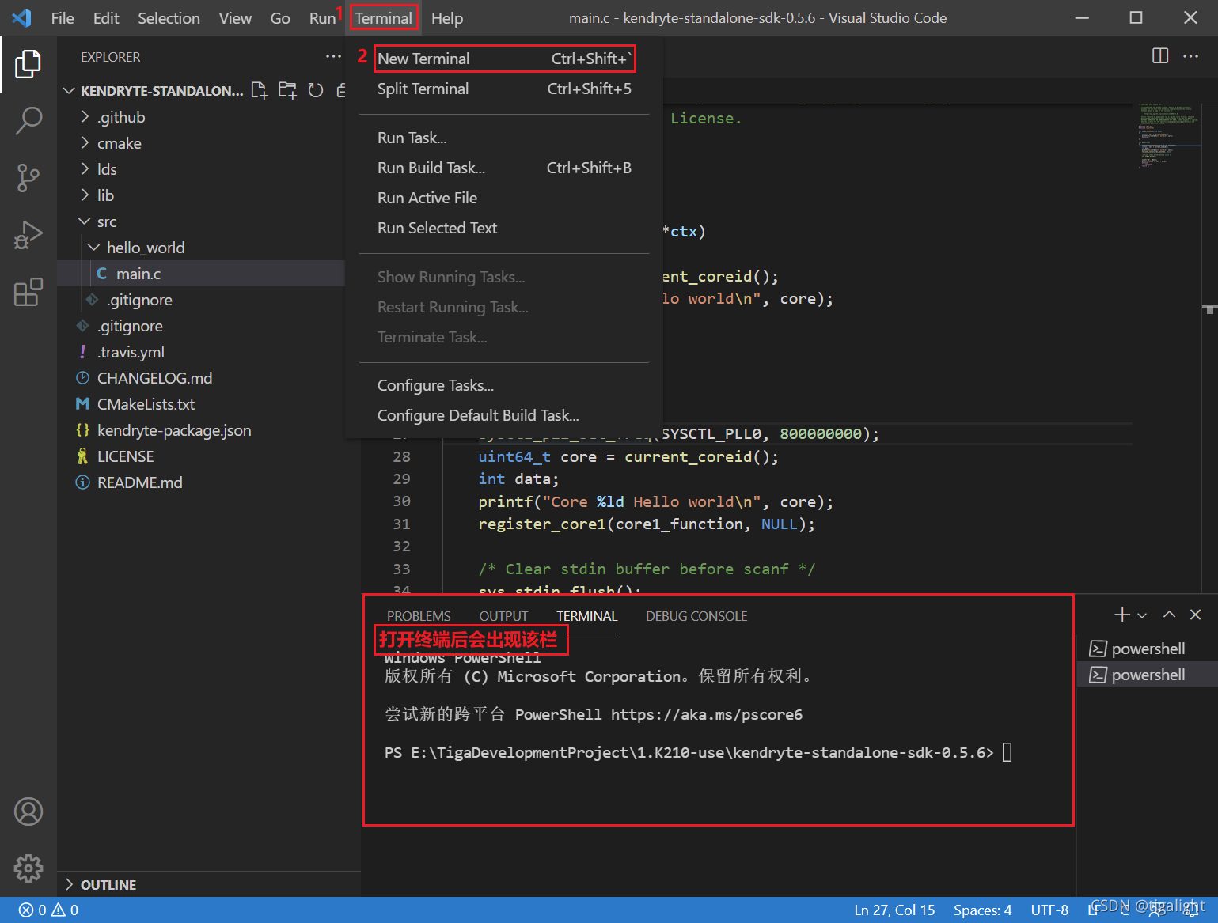Choose Configure Tasks... menu entry
The width and height of the screenshot is (1218, 923).
(x=504, y=385)
